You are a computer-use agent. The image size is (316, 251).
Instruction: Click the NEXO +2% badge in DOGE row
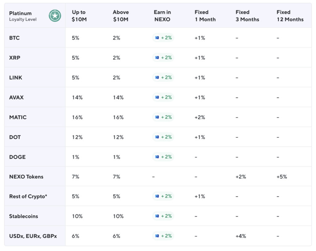[x=163, y=157]
